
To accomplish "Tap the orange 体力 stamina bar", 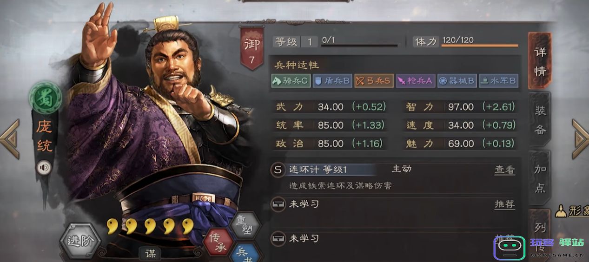I will click(479, 46).
